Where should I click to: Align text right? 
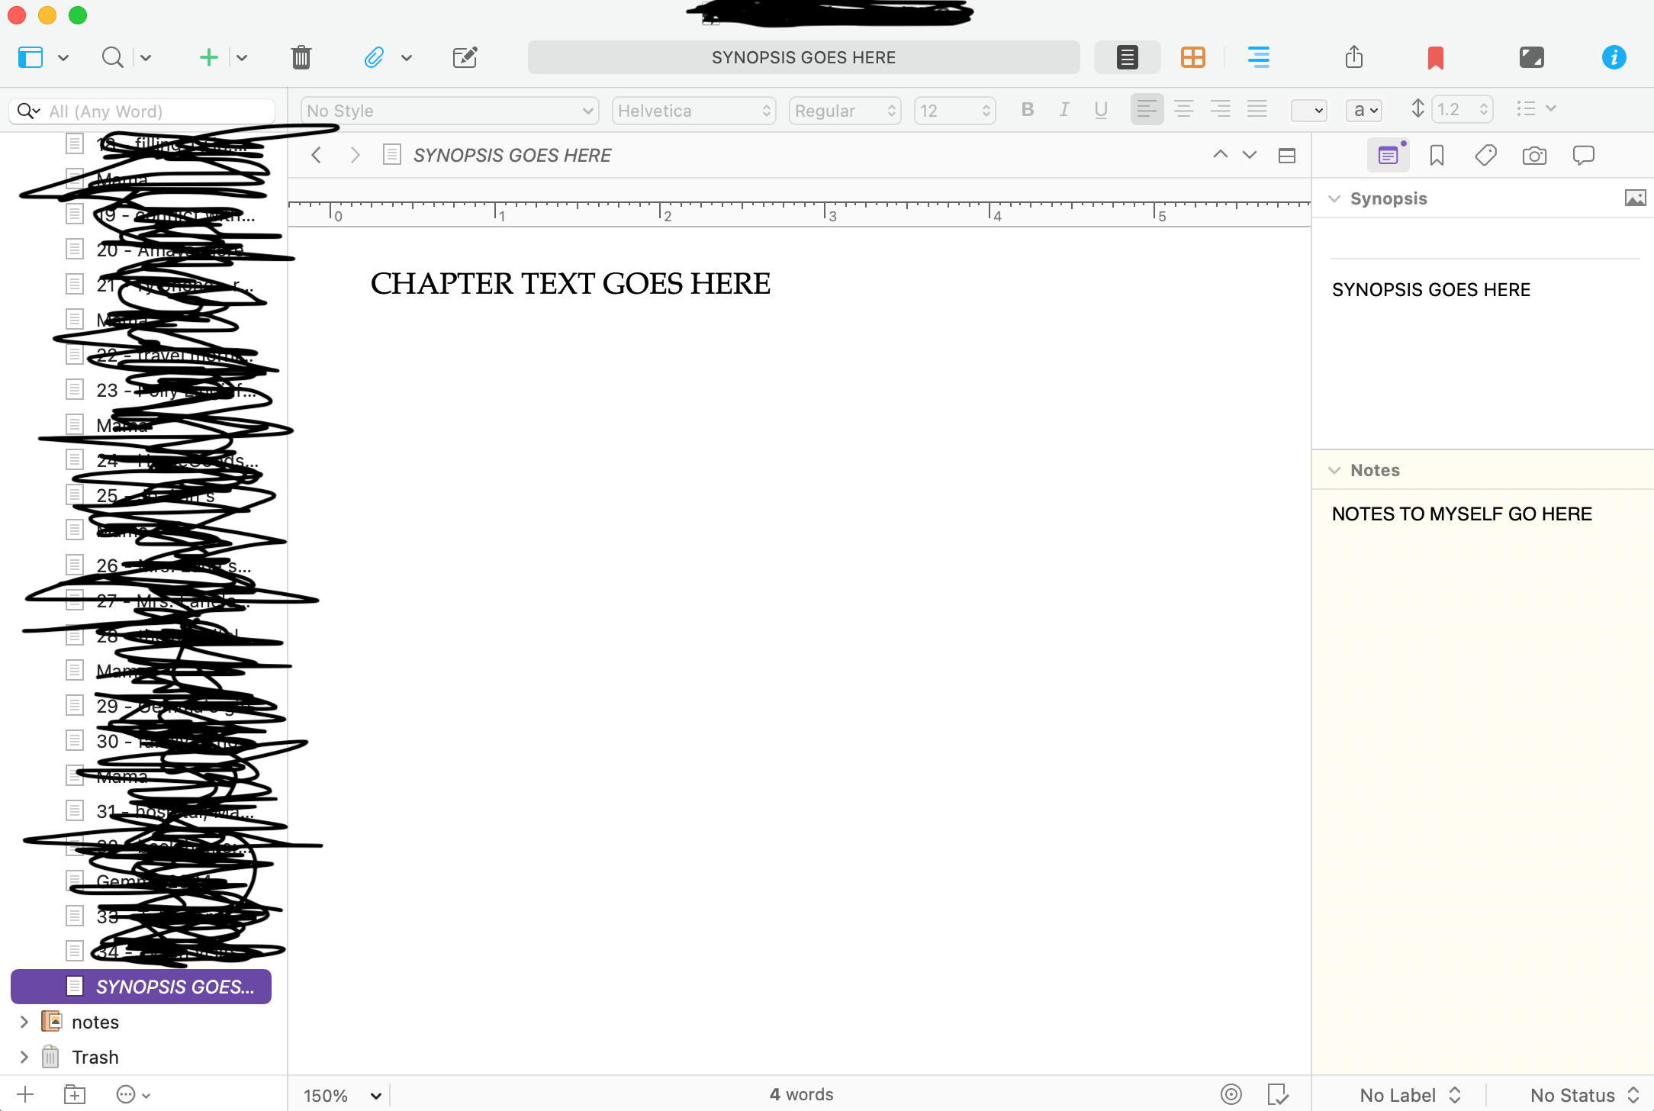(x=1220, y=110)
